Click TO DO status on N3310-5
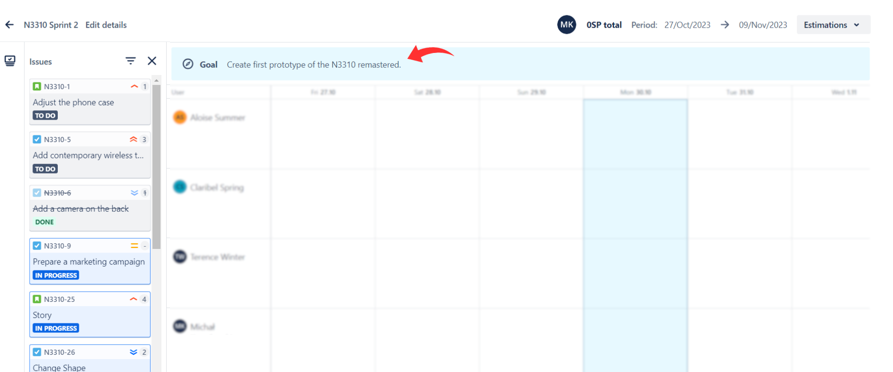This screenshot has width=893, height=372. pyautogui.click(x=45, y=169)
